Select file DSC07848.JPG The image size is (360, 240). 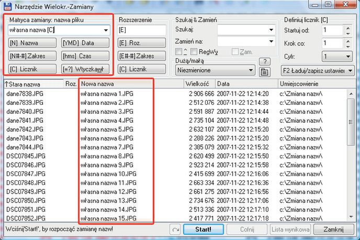[26, 183]
